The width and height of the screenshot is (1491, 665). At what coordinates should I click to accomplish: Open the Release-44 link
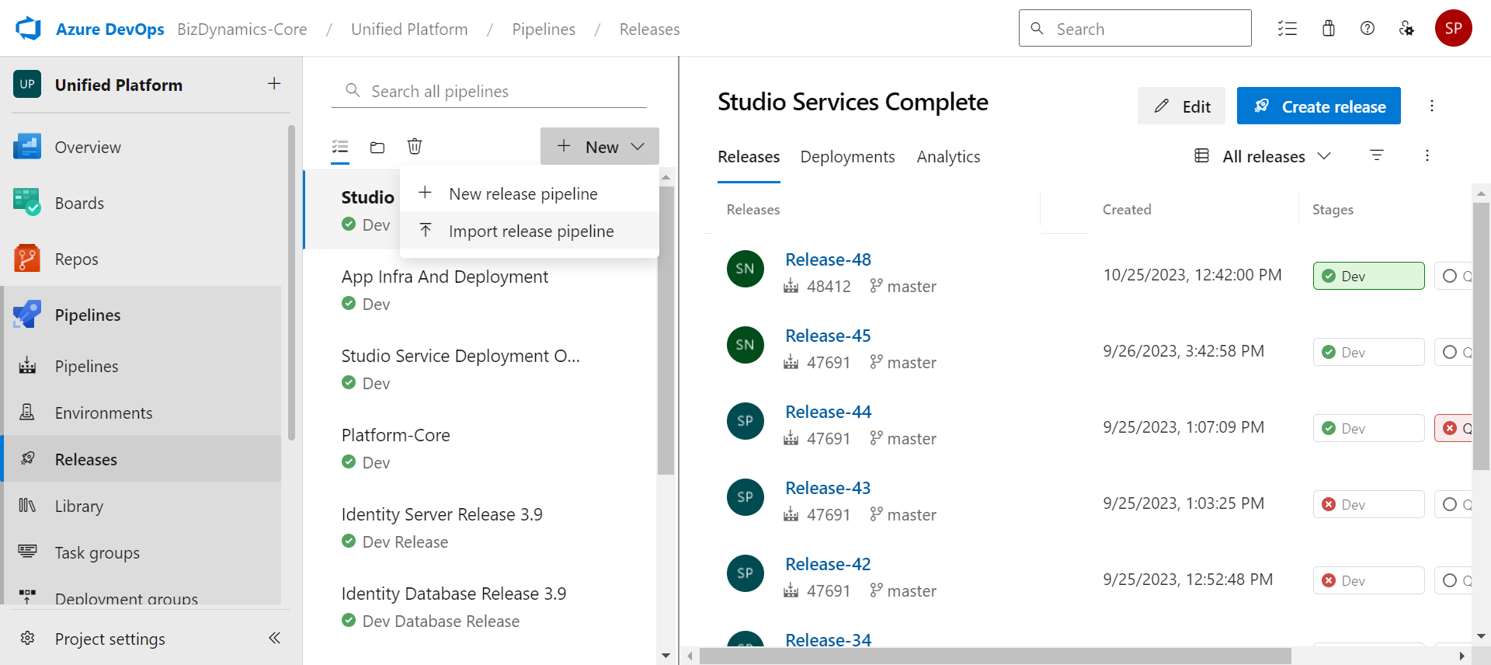click(x=828, y=412)
